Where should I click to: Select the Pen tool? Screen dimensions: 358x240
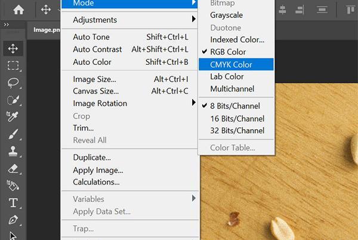(13, 220)
